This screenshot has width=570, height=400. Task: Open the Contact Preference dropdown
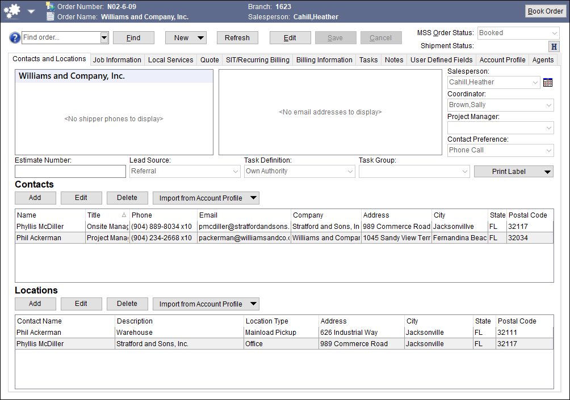pyautogui.click(x=548, y=150)
